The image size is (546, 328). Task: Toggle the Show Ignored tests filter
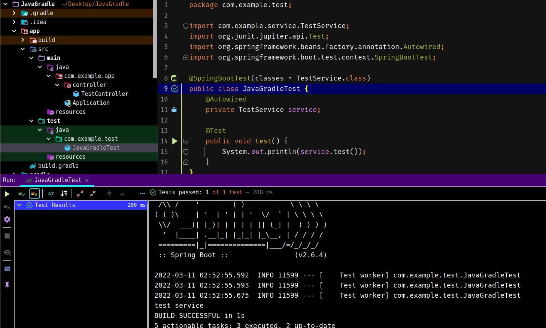(34, 194)
